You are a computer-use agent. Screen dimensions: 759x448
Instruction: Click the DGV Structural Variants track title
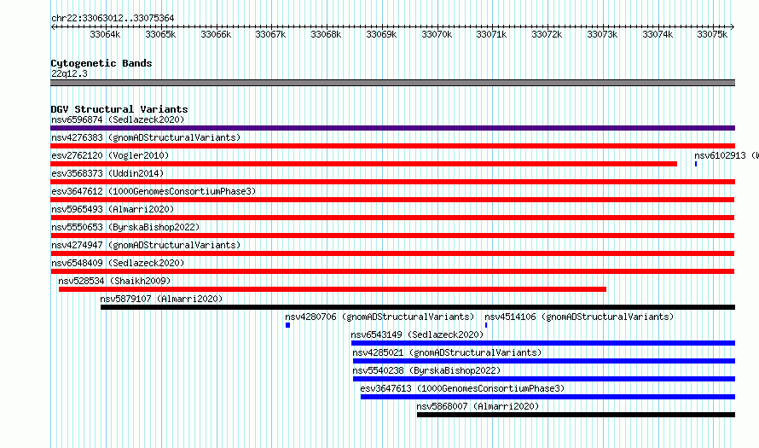(x=119, y=109)
